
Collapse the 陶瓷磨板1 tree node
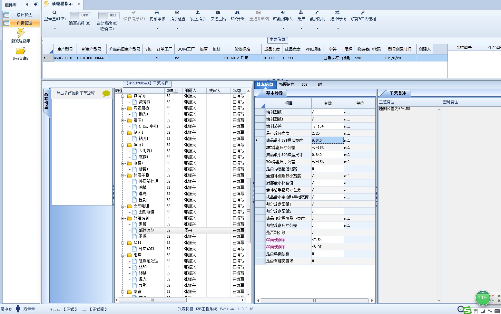click(x=123, y=108)
